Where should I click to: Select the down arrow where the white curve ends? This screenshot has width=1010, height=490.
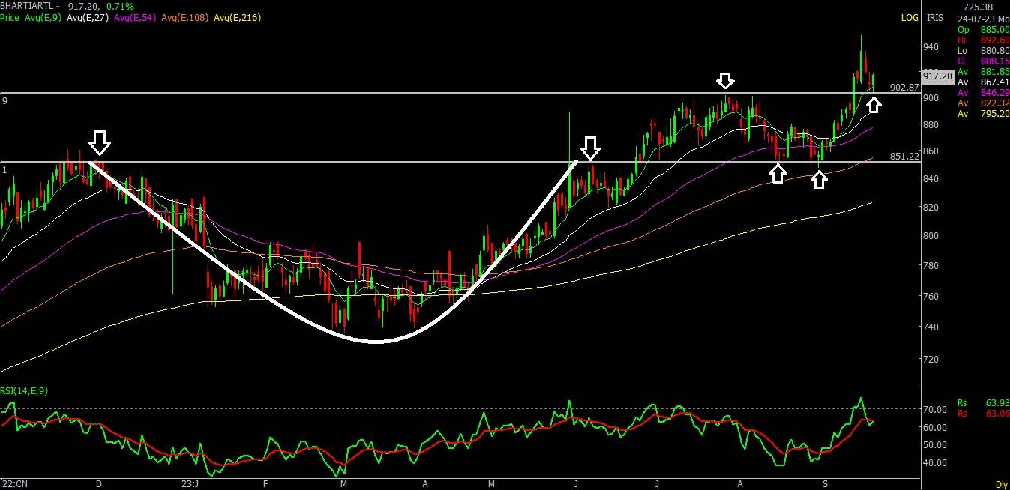pyautogui.click(x=591, y=148)
